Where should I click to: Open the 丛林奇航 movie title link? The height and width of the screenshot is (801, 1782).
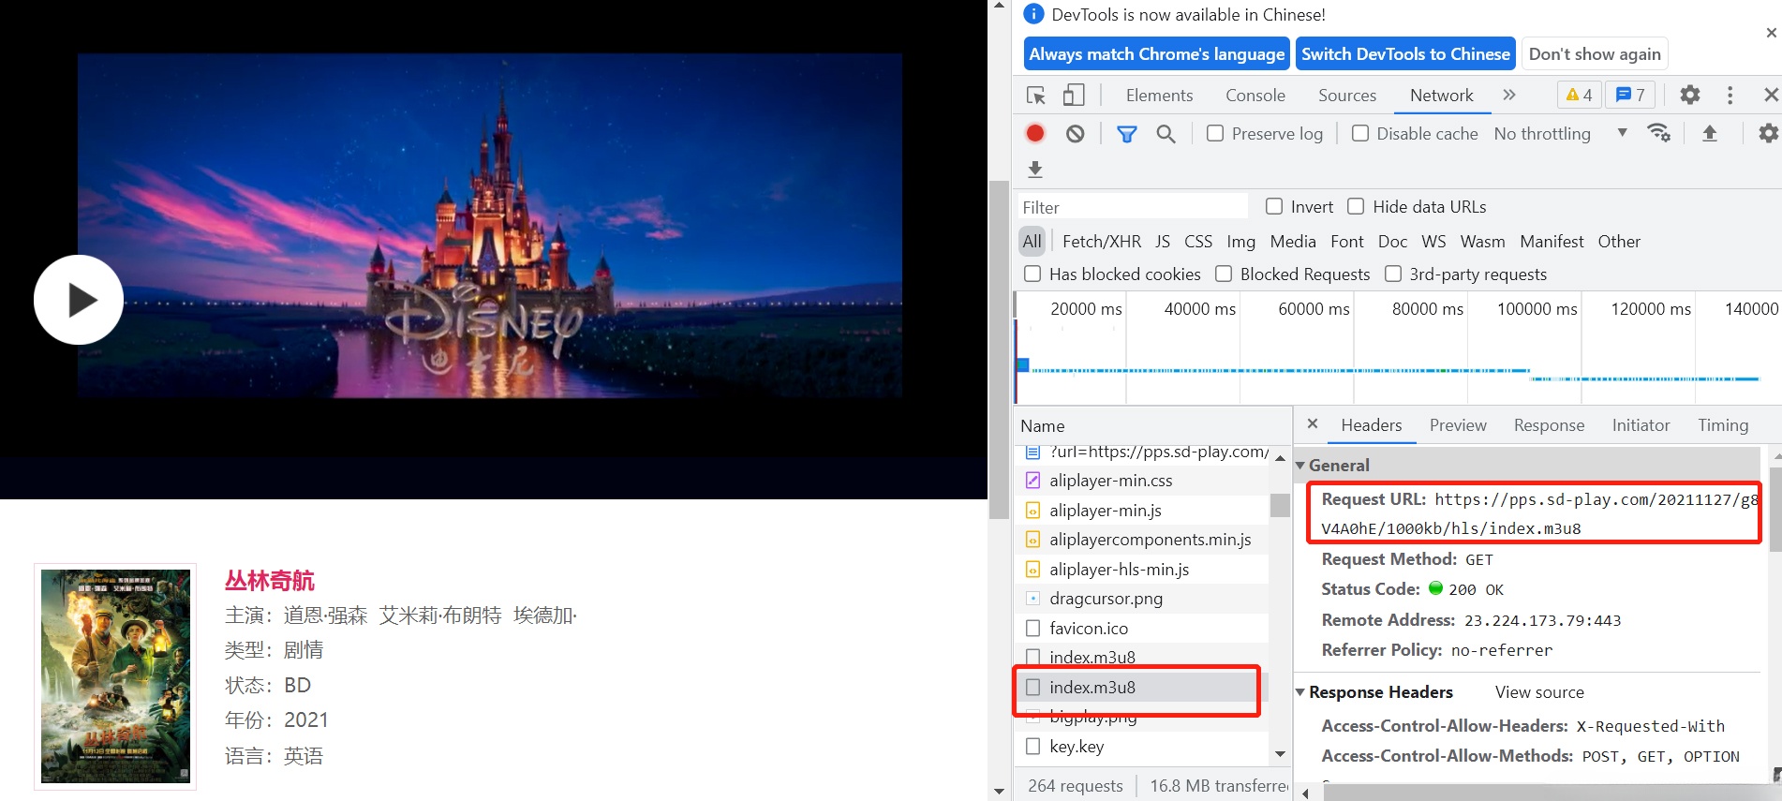[x=270, y=581]
